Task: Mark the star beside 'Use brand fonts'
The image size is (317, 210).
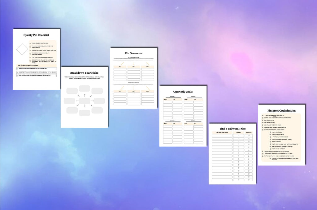Action: (263, 120)
